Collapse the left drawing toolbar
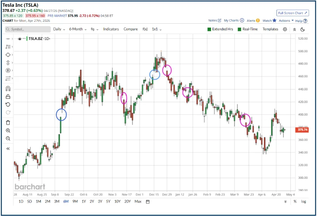 [x=8, y=149]
